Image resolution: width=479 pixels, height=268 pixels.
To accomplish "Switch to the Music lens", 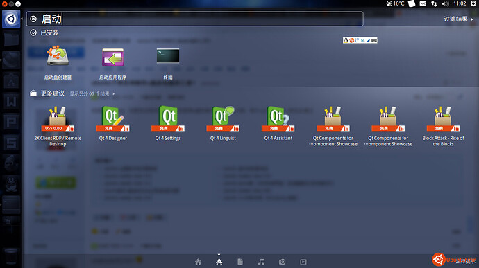I will (261, 262).
